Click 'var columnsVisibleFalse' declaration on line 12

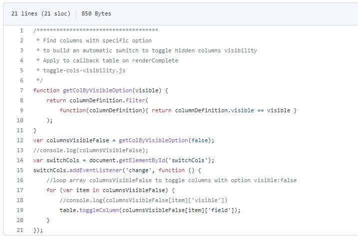click(71, 140)
